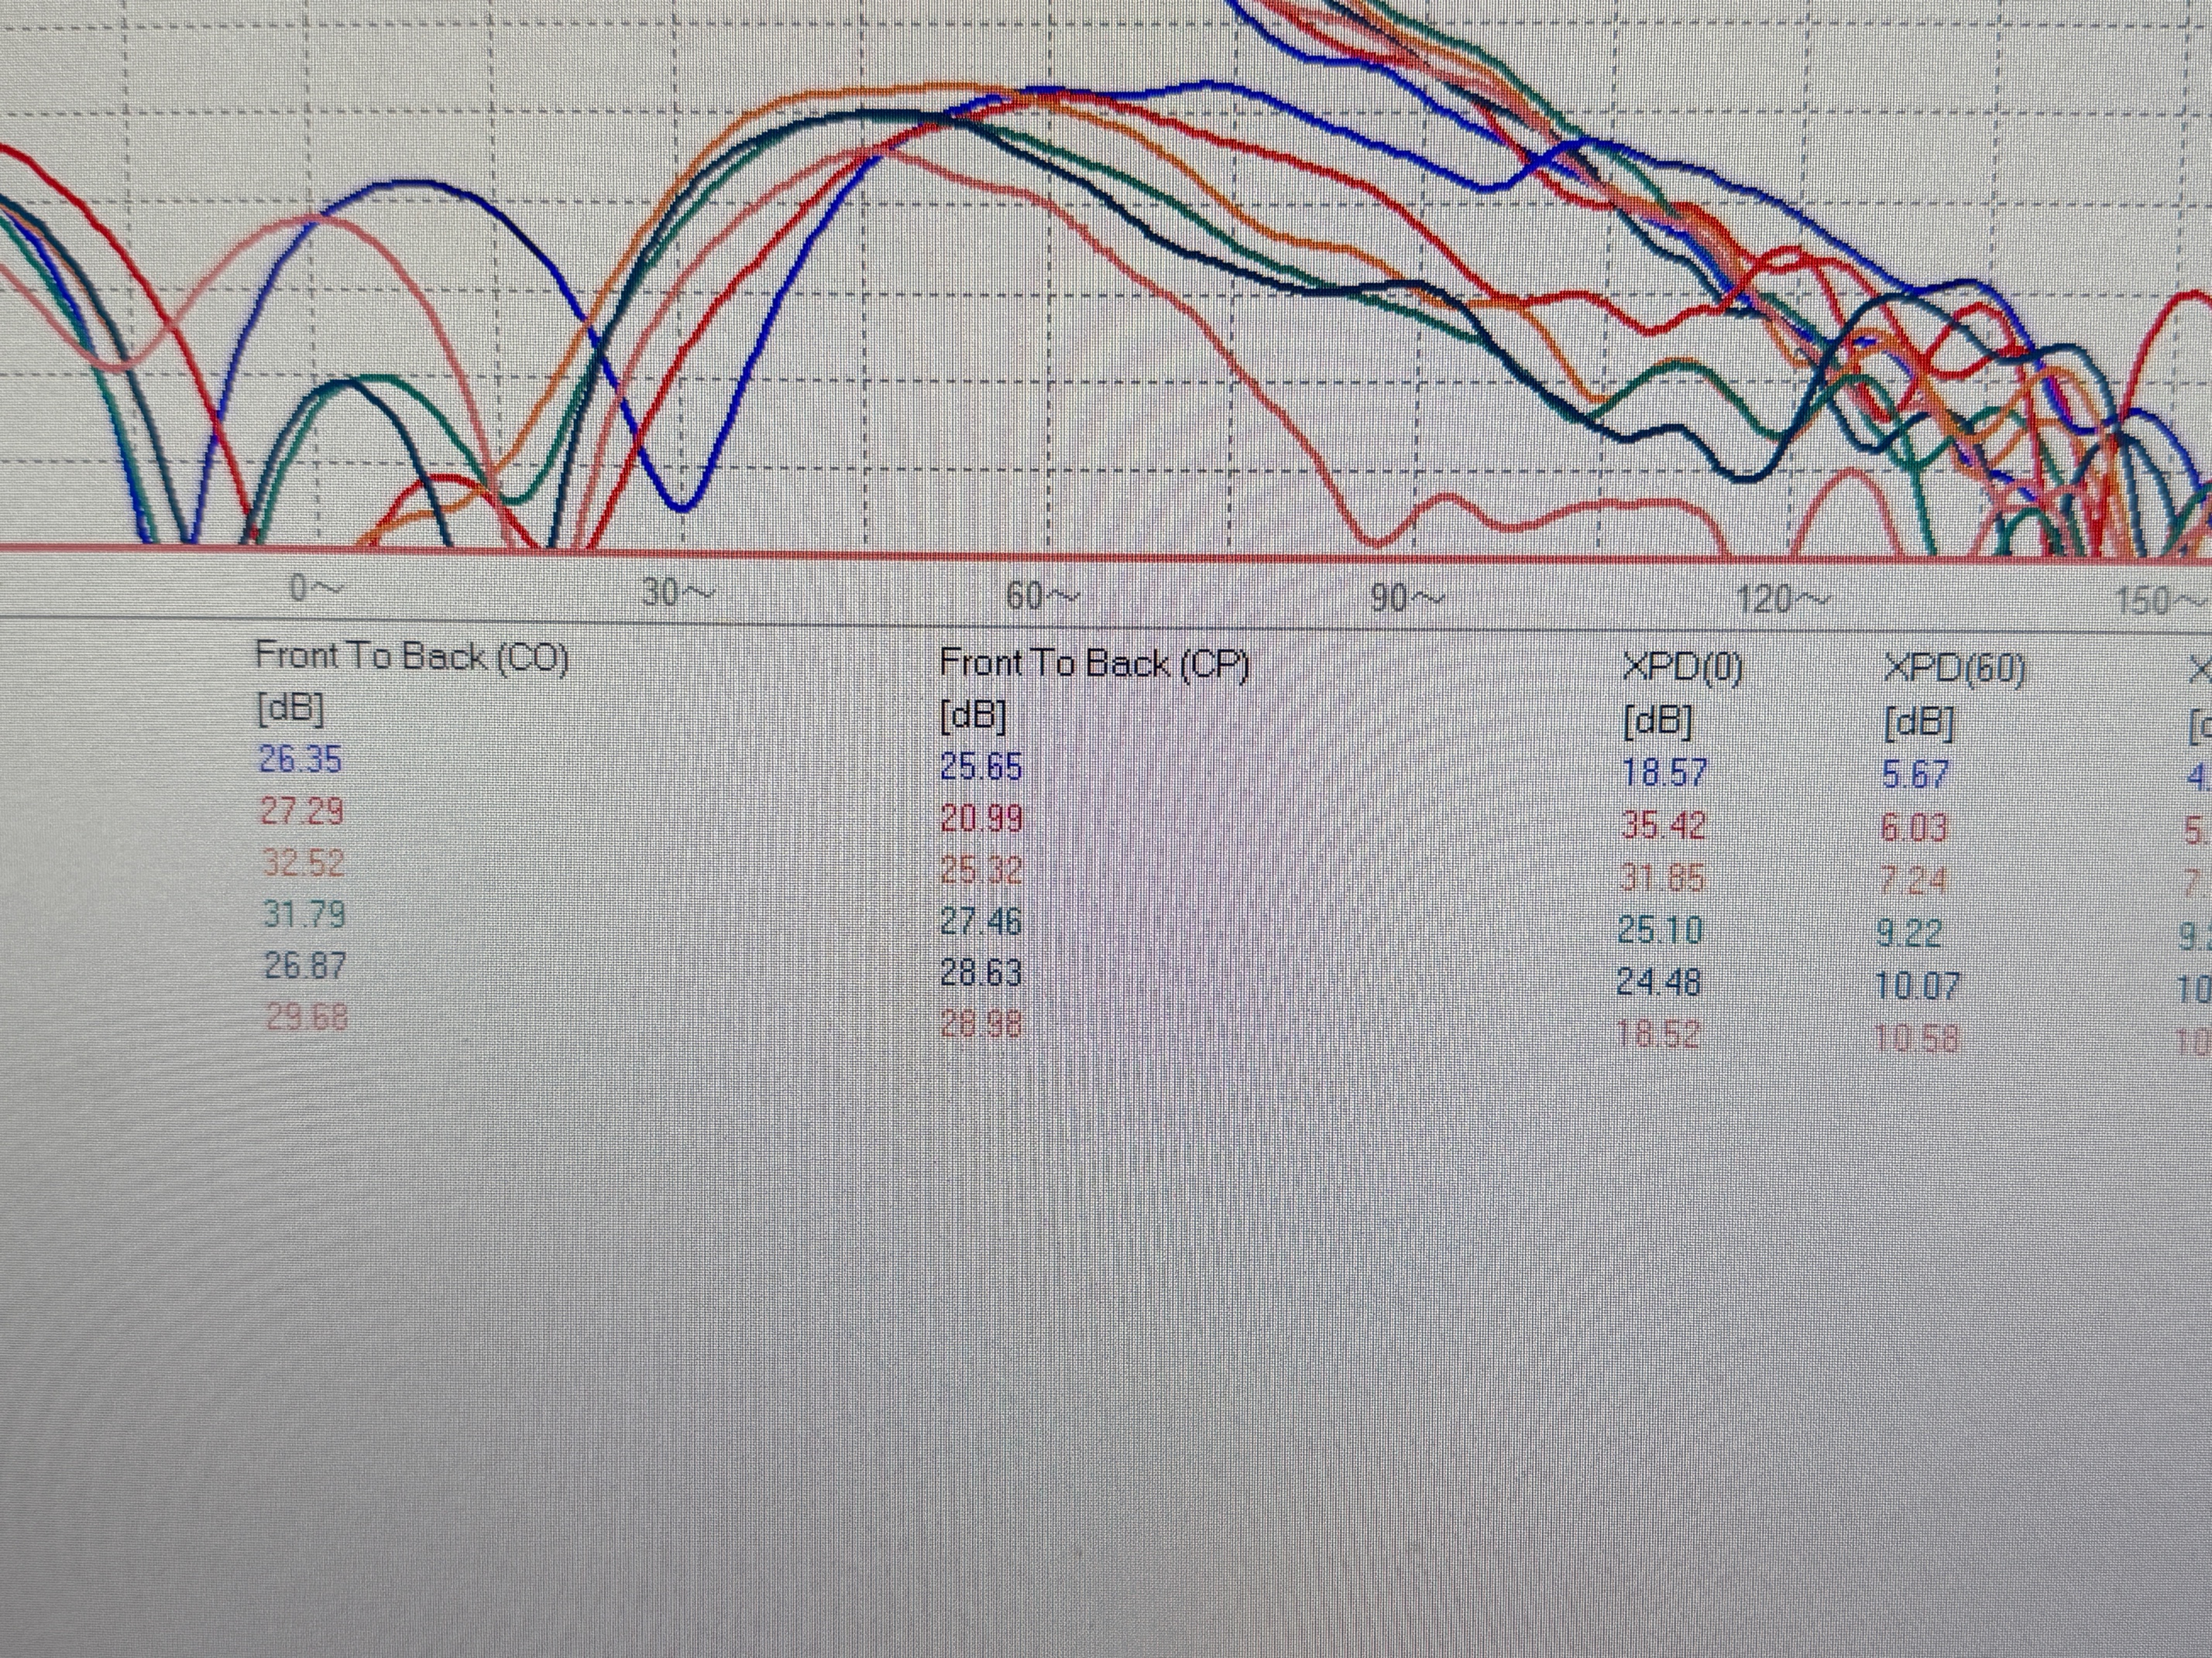Highlight the value 5.67
The image size is (2212, 1658).
click(x=1915, y=776)
